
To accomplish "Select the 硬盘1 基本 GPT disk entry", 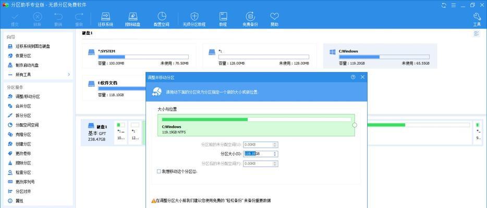I will (x=96, y=133).
